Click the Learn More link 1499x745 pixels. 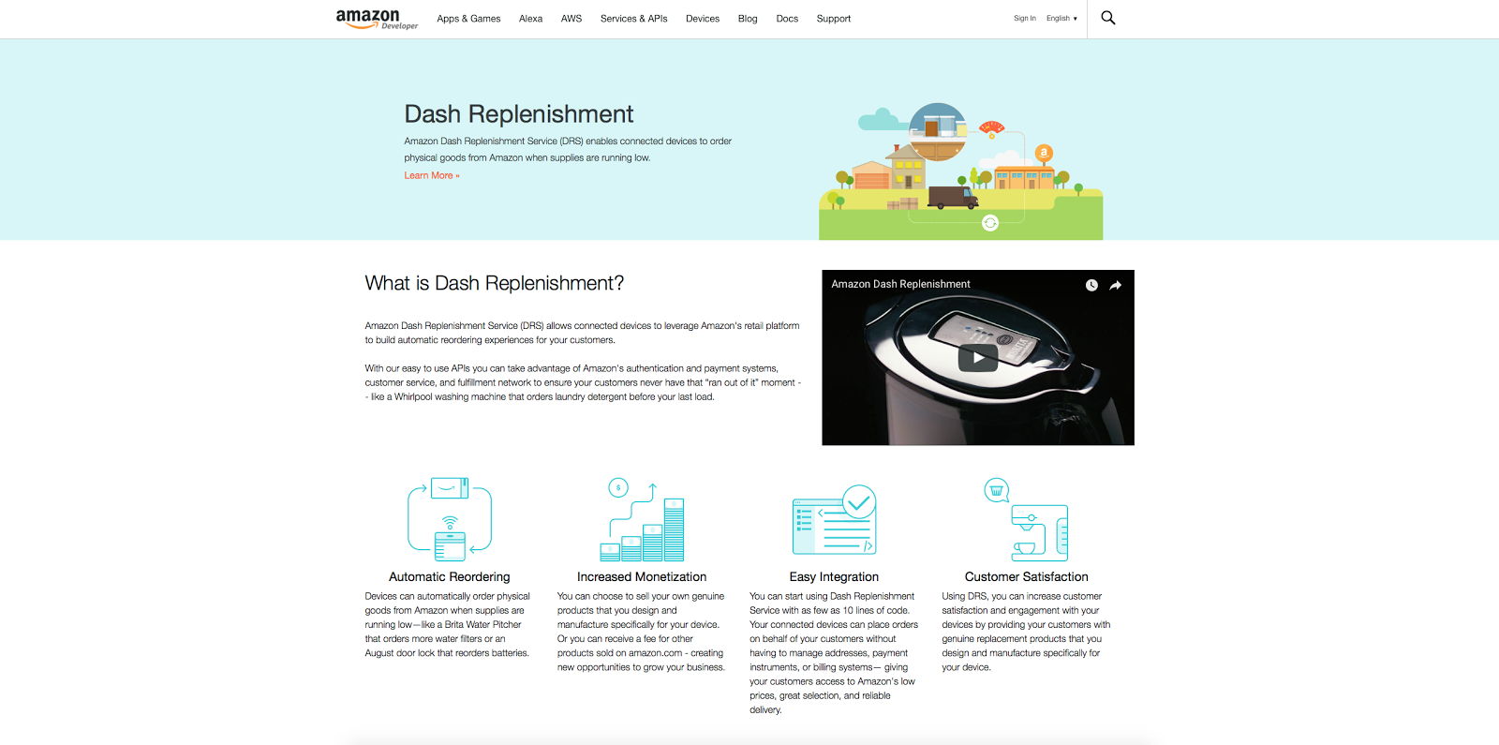[432, 175]
